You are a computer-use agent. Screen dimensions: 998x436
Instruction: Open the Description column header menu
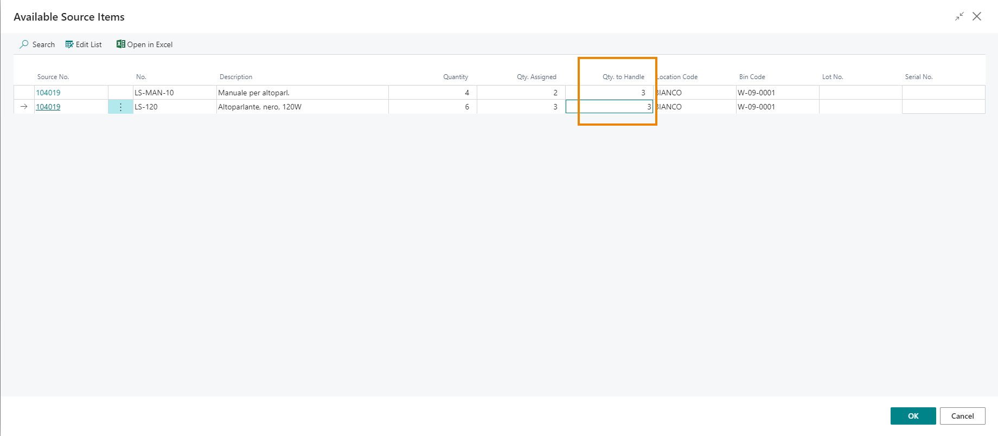tap(236, 76)
